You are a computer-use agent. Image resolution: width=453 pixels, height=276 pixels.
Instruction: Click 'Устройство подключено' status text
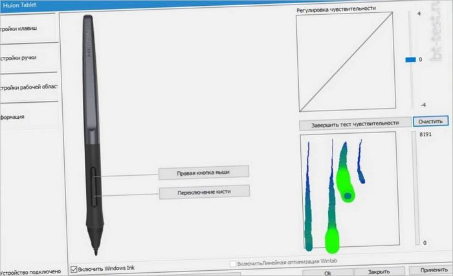(x=30, y=272)
